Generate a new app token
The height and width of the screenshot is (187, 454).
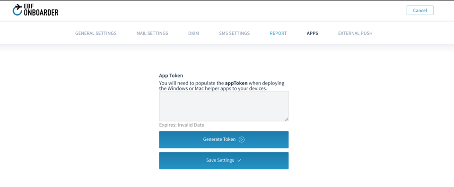(x=224, y=140)
